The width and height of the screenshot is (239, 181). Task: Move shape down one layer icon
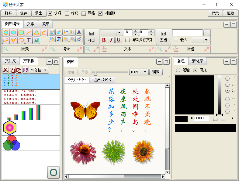[72, 32]
